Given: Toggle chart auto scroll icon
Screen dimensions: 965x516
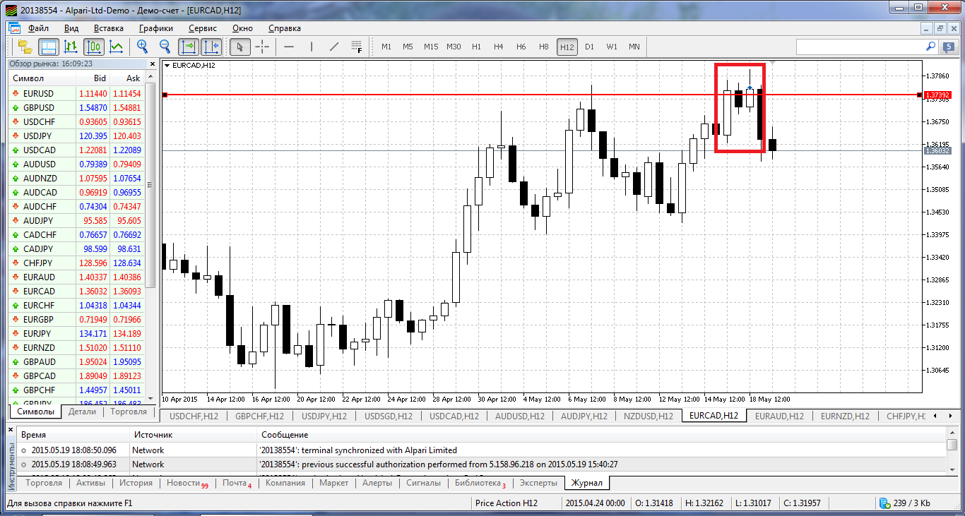Looking at the screenshot, I should coord(189,47).
